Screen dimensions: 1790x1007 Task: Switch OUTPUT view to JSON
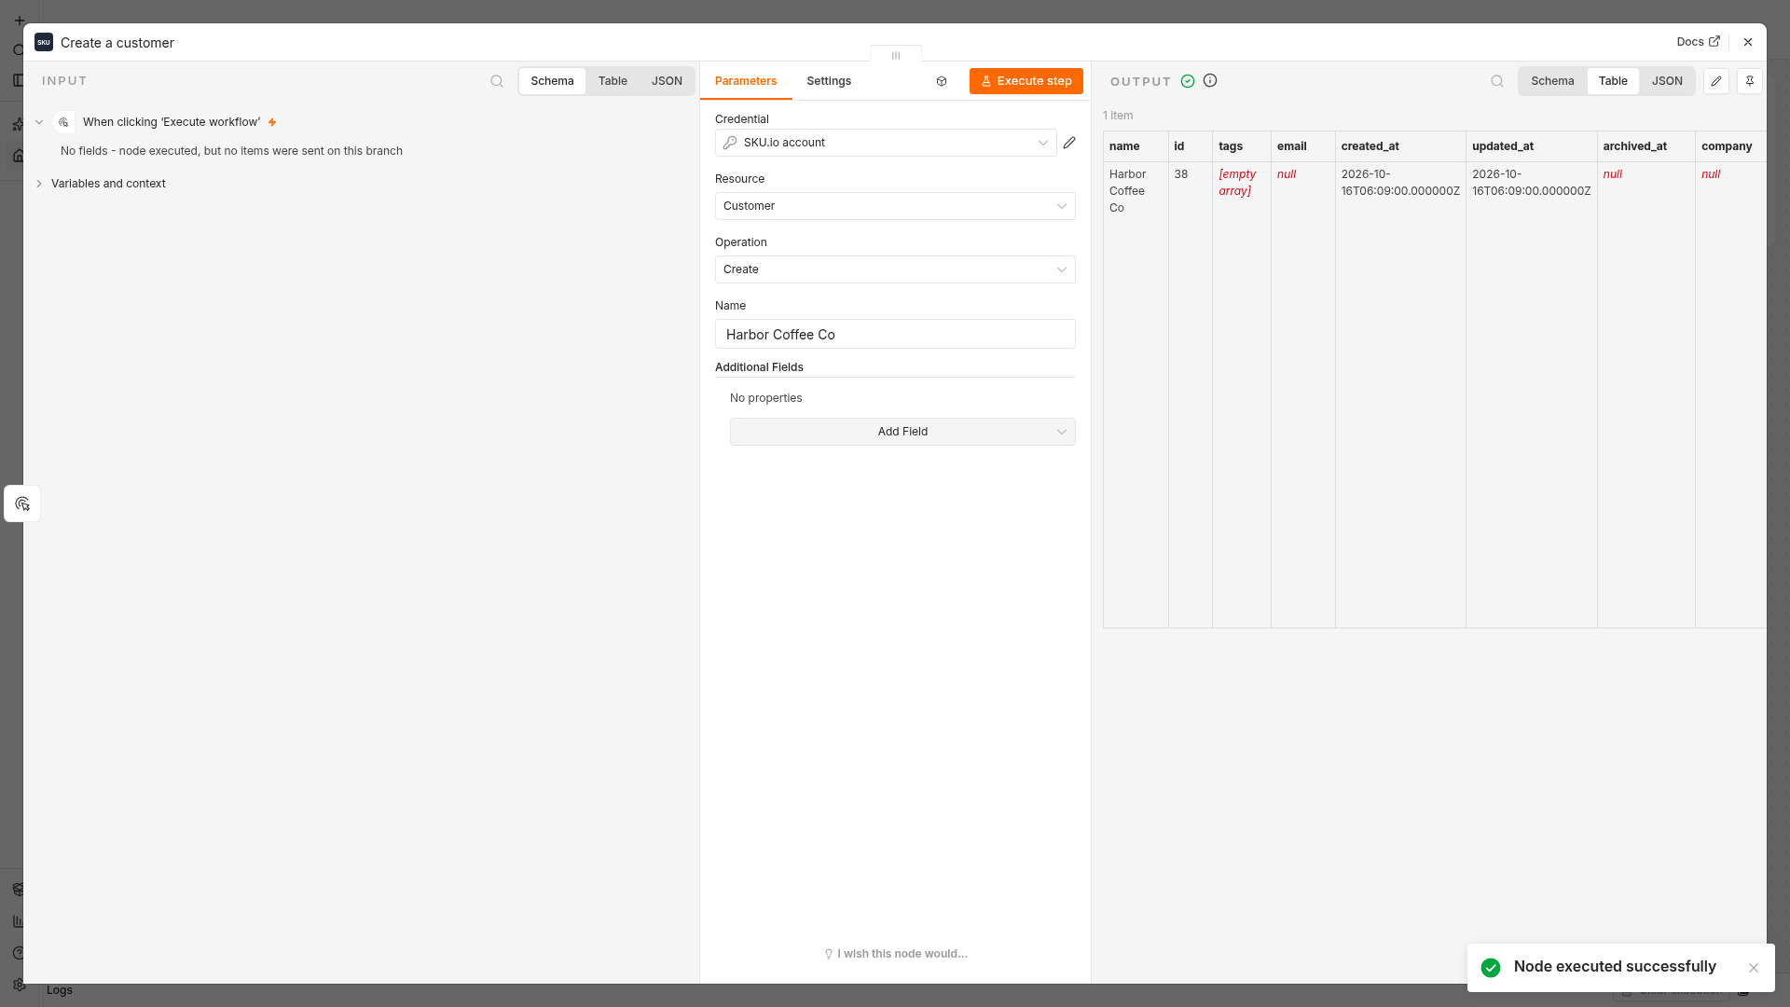coord(1667,81)
